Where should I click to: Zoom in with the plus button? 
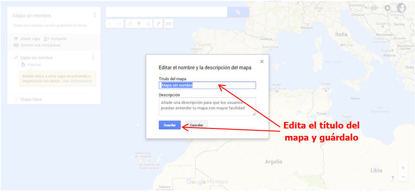click(x=403, y=168)
